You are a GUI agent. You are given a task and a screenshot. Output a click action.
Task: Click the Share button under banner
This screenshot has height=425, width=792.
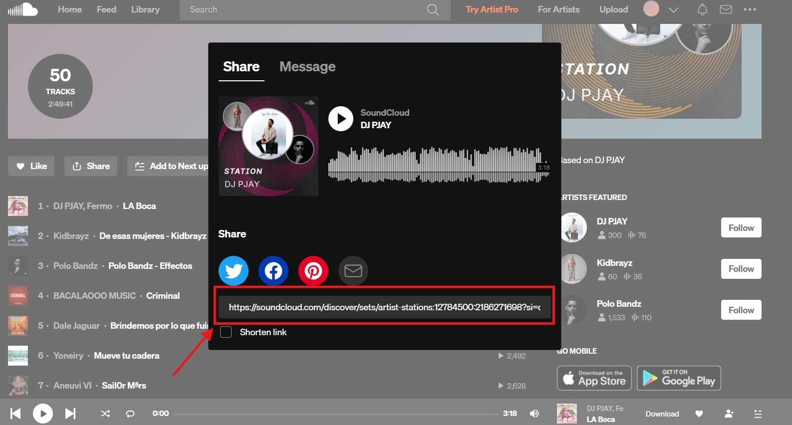point(91,166)
